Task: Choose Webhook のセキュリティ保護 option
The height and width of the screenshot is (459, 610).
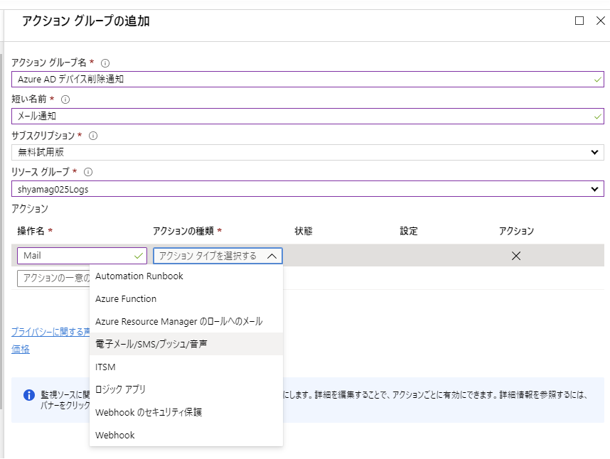Action: click(x=186, y=412)
